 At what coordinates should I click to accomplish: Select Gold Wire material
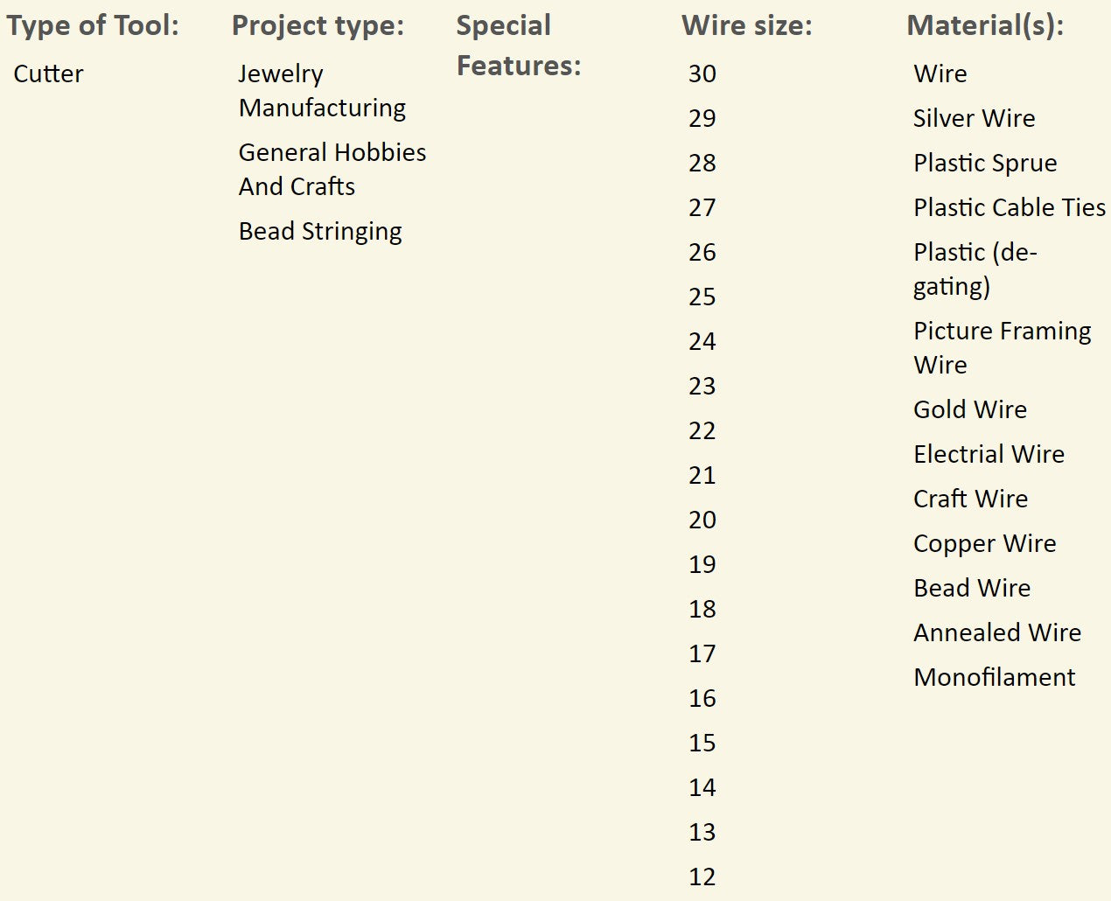tap(969, 409)
